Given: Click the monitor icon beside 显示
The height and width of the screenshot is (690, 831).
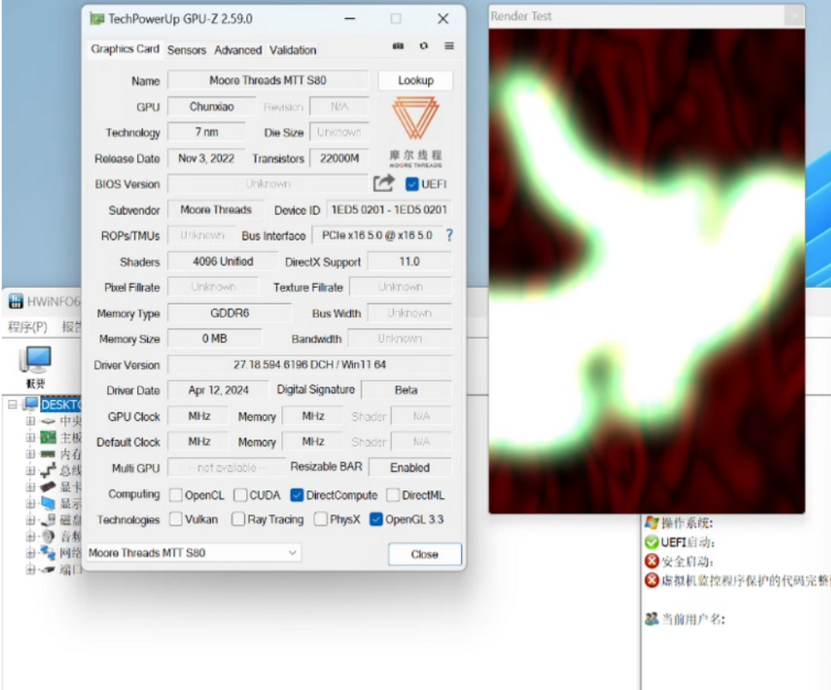Looking at the screenshot, I should [48, 503].
